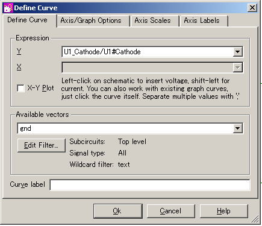The height and width of the screenshot is (226, 262).
Task: Confirm with the Ok button
Action: coord(118,211)
